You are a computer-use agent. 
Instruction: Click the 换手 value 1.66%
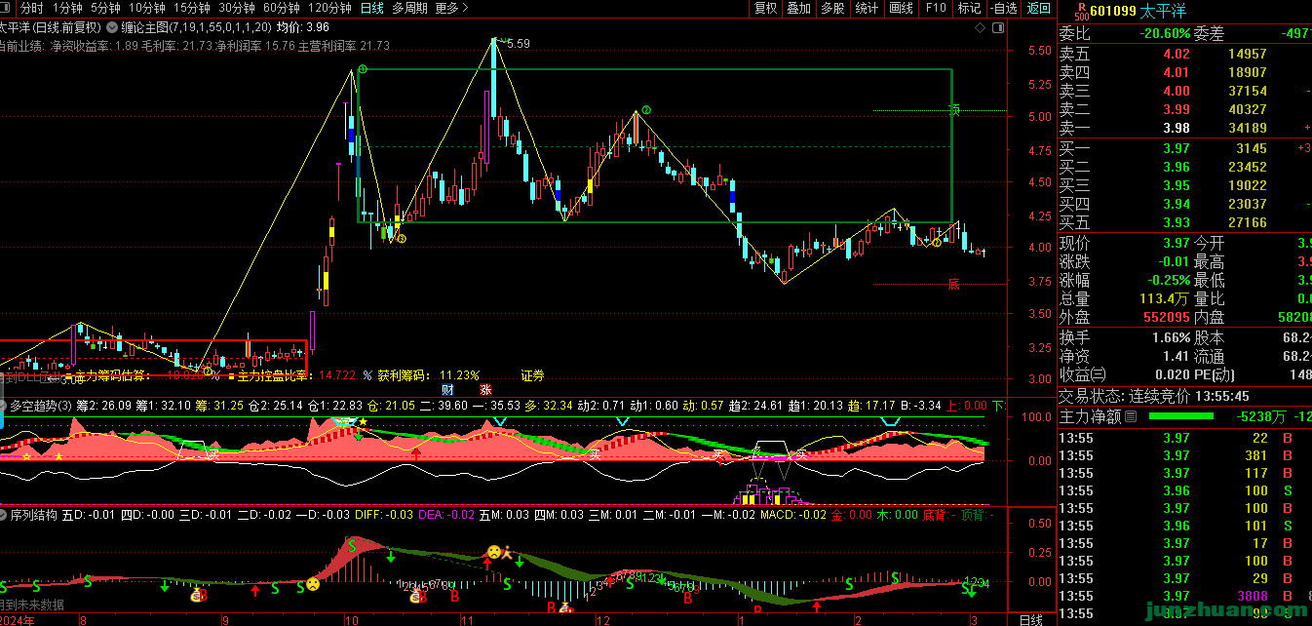click(x=1171, y=337)
